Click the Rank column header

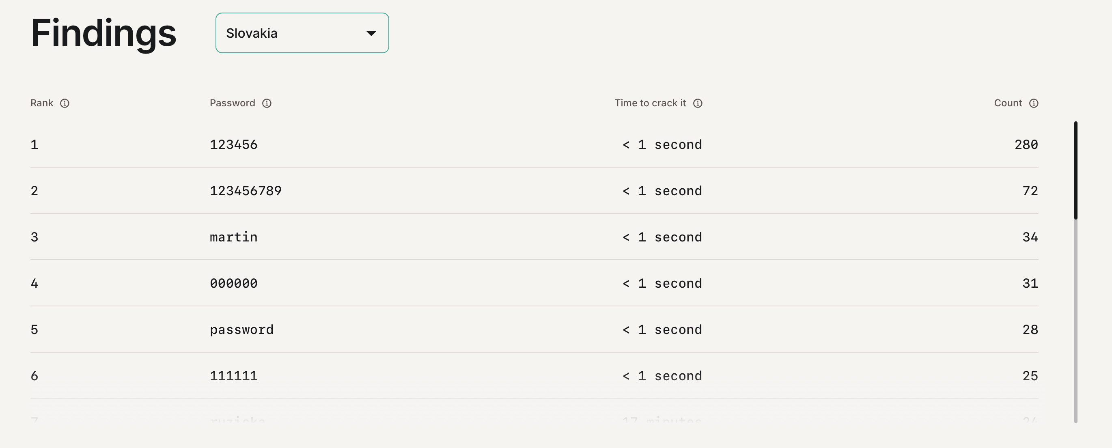tap(42, 103)
